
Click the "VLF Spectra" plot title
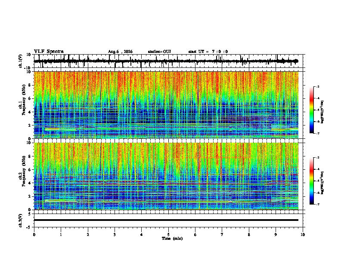tap(49, 52)
